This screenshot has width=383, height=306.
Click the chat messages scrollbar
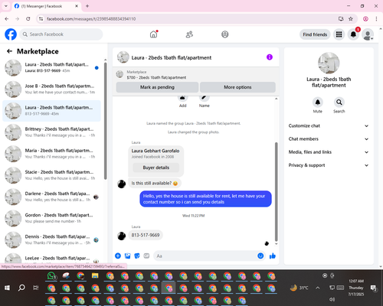[x=276, y=191]
